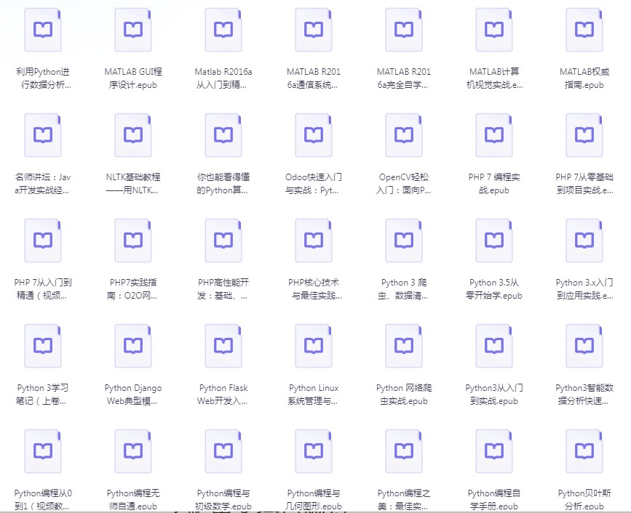This screenshot has width=631, height=513.
Task: Open Python 3学习笔记 book icon
Action: (43, 346)
